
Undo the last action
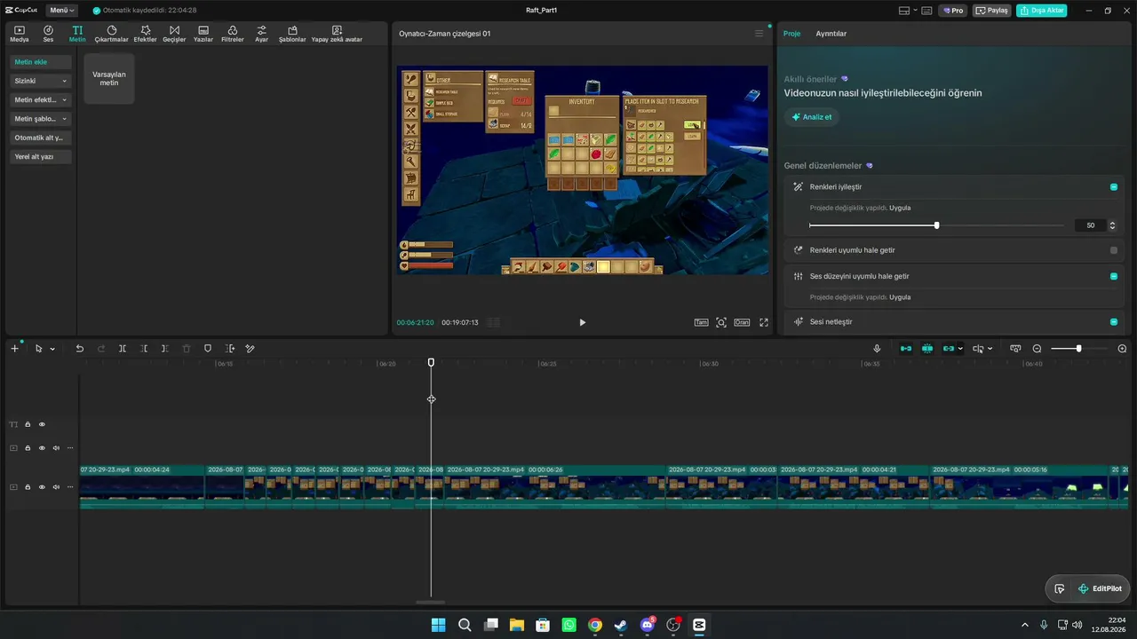tap(79, 349)
